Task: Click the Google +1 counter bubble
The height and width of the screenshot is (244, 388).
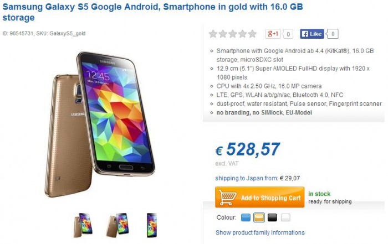Action: [288, 34]
